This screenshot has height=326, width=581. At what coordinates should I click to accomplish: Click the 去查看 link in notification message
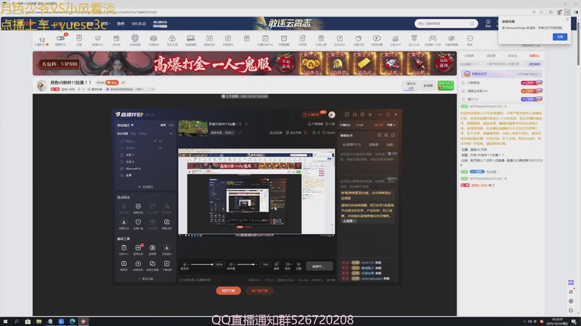349,221
